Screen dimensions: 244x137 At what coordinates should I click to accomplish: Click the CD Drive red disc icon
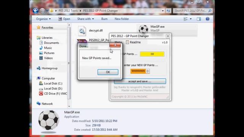(41, 94)
